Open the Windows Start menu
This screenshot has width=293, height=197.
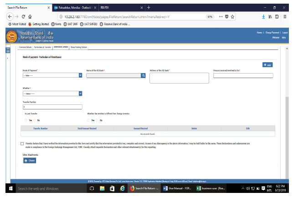(7, 188)
